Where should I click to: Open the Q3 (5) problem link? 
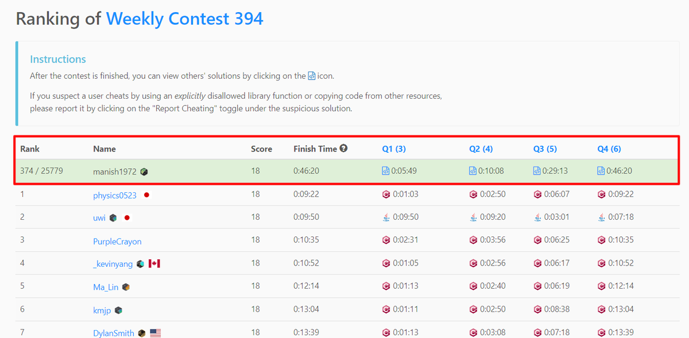(x=545, y=149)
